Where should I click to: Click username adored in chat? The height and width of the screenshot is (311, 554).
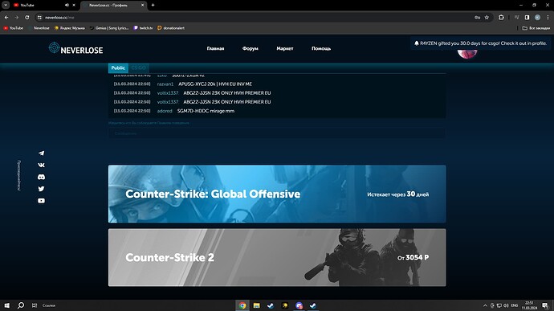165,111
